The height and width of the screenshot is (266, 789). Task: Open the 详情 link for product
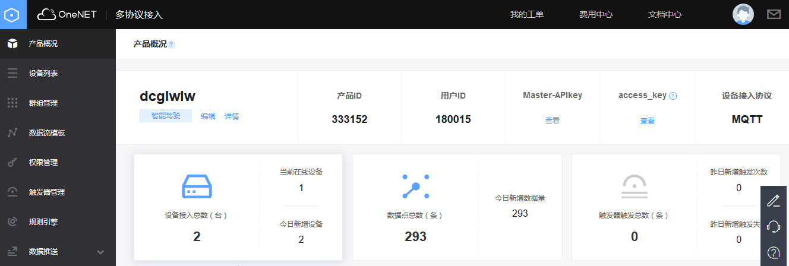tap(232, 116)
